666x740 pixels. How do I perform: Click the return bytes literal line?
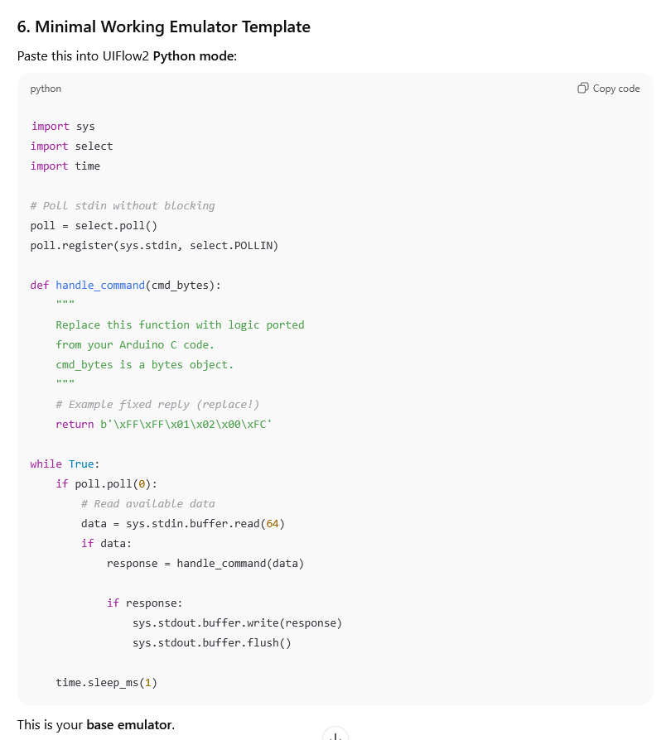point(163,425)
